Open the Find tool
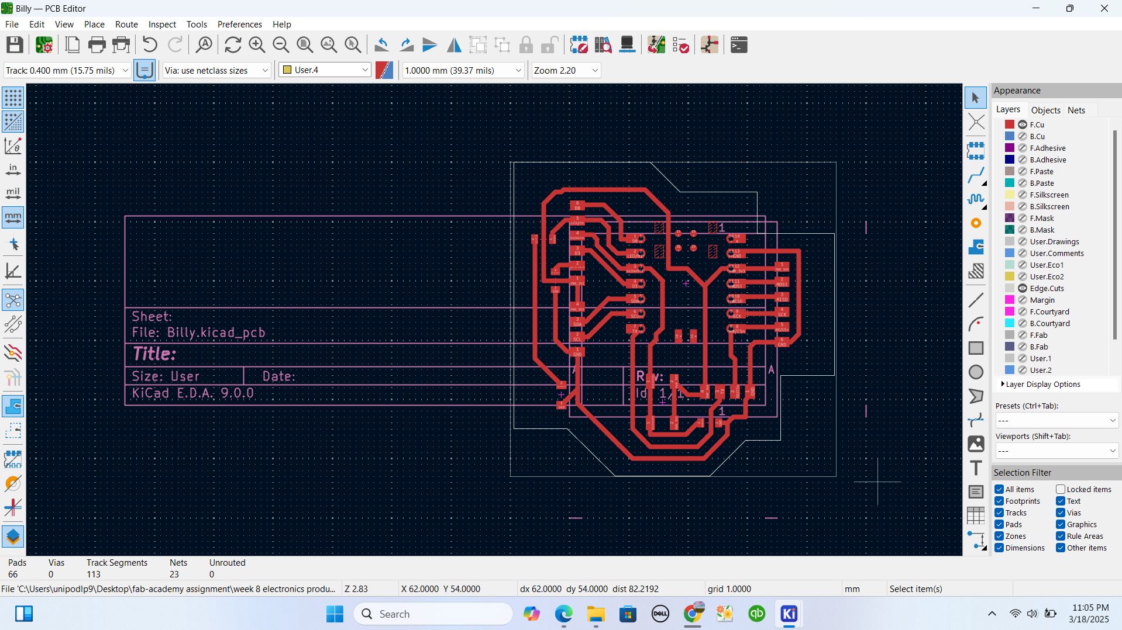Image resolution: width=1122 pixels, height=630 pixels. click(204, 45)
